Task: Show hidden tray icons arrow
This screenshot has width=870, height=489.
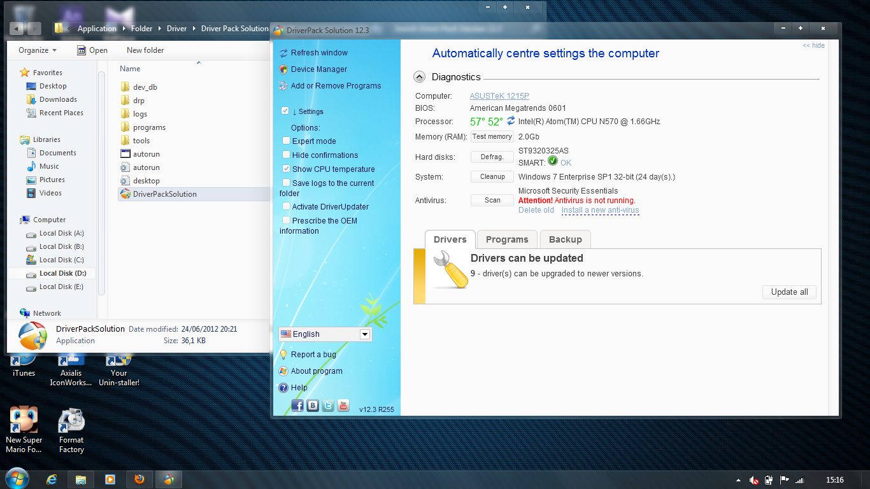Action: point(738,481)
